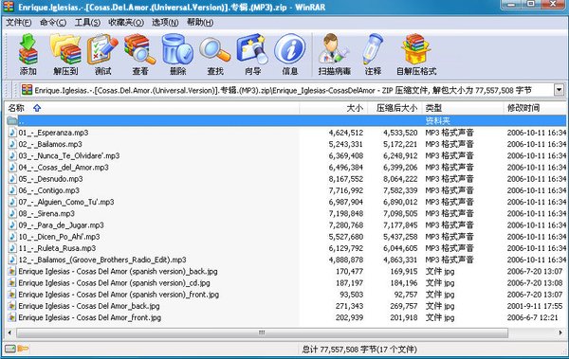The width and height of the screenshot is (569, 359).
Task: Click the WinRAR title bar application icon
Action: (x=9, y=7)
